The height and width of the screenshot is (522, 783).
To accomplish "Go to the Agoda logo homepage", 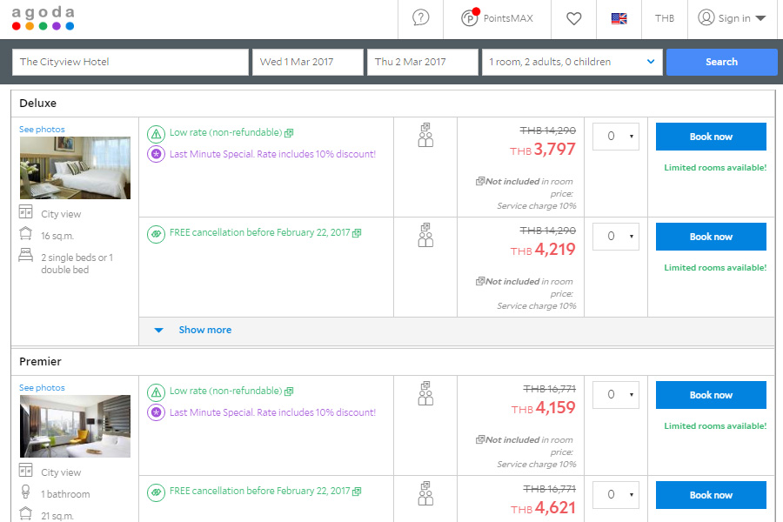I will (43, 18).
